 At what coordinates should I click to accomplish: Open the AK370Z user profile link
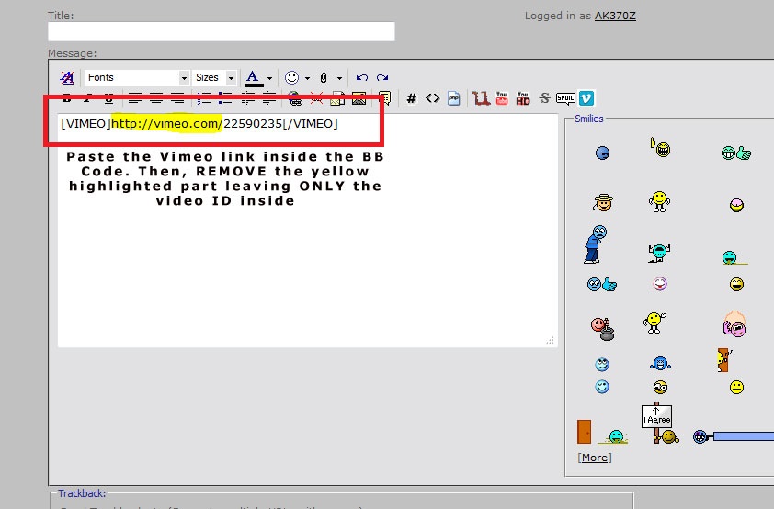click(x=615, y=16)
